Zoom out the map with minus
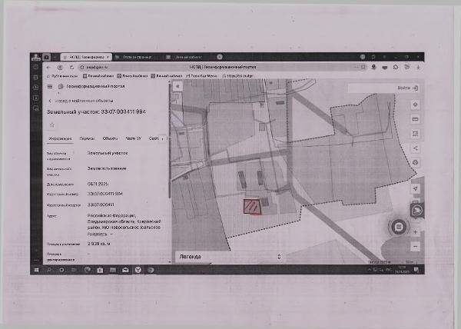The image size is (461, 329). pos(415,247)
